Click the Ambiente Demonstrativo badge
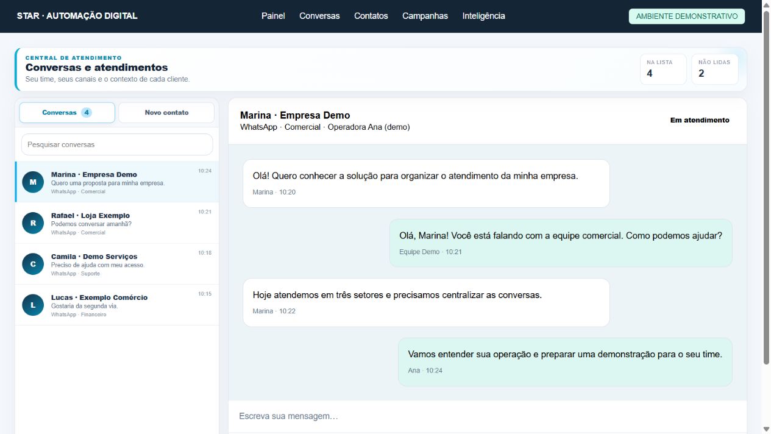The image size is (771, 434). click(687, 16)
